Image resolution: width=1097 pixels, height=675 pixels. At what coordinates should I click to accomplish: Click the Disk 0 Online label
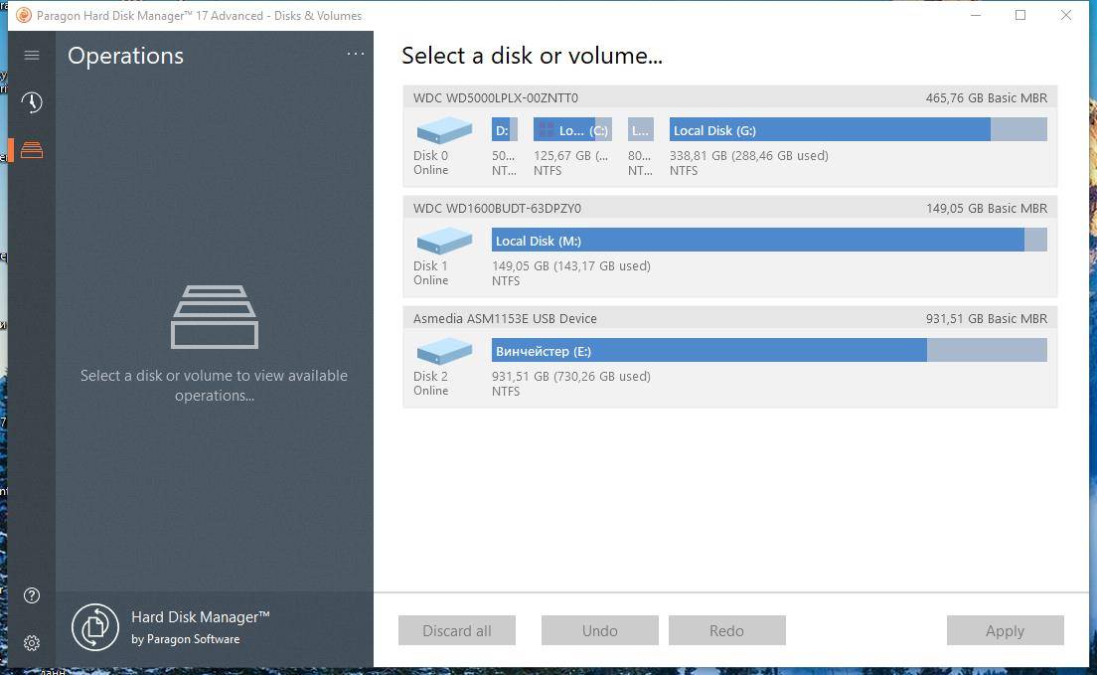pyautogui.click(x=431, y=162)
